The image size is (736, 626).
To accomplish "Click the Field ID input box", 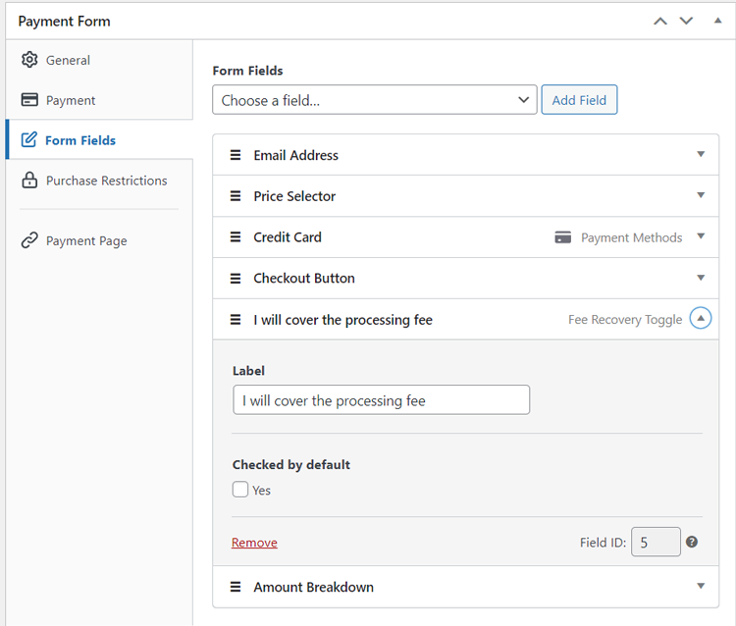I will click(x=656, y=542).
